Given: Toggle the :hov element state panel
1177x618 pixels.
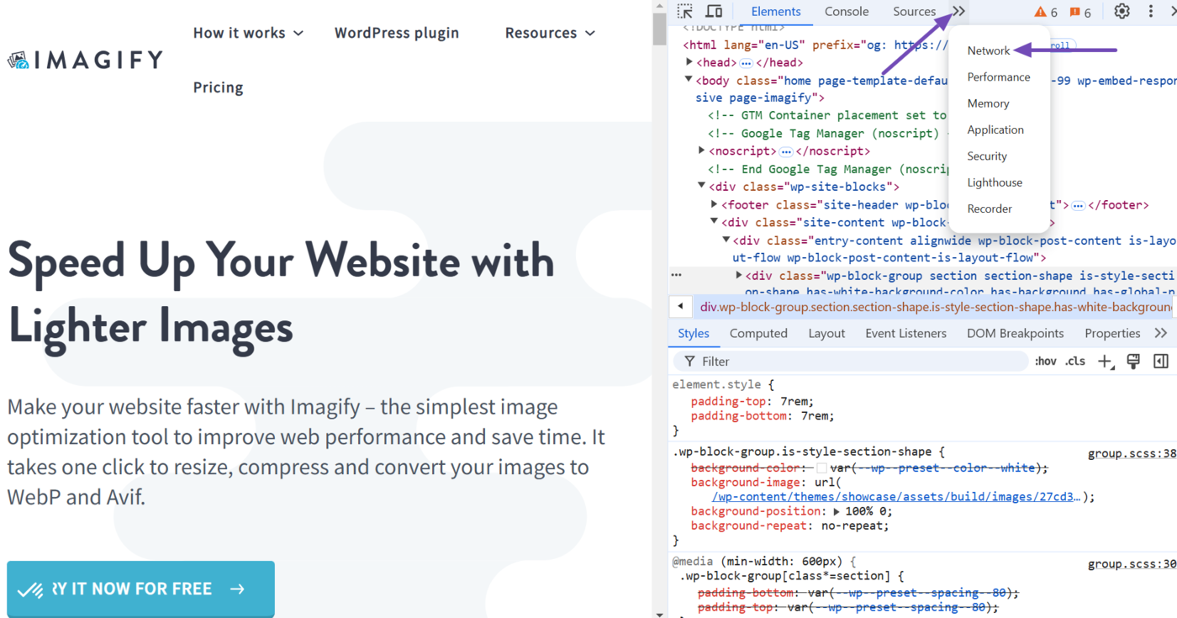Looking at the screenshot, I should point(1046,362).
